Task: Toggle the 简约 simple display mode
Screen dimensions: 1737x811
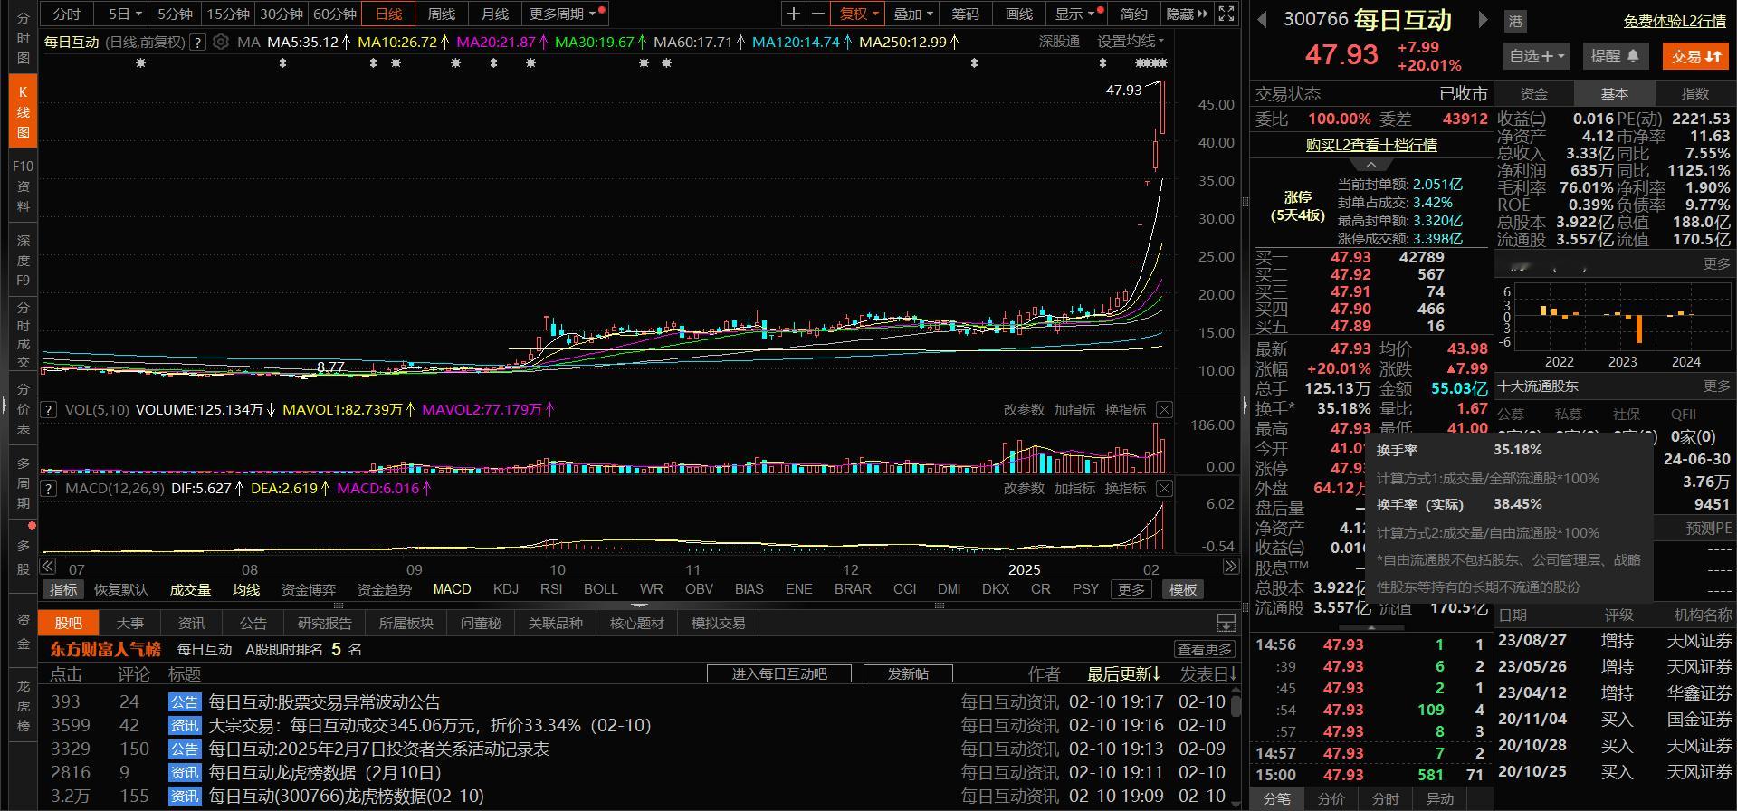Action: (1133, 14)
